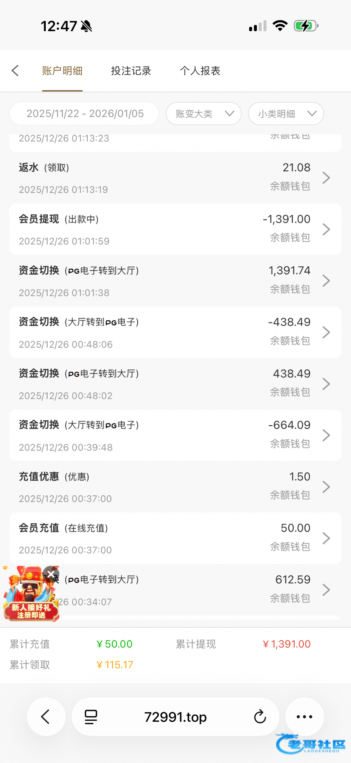Switch to the 投注记录 tab

point(131,71)
